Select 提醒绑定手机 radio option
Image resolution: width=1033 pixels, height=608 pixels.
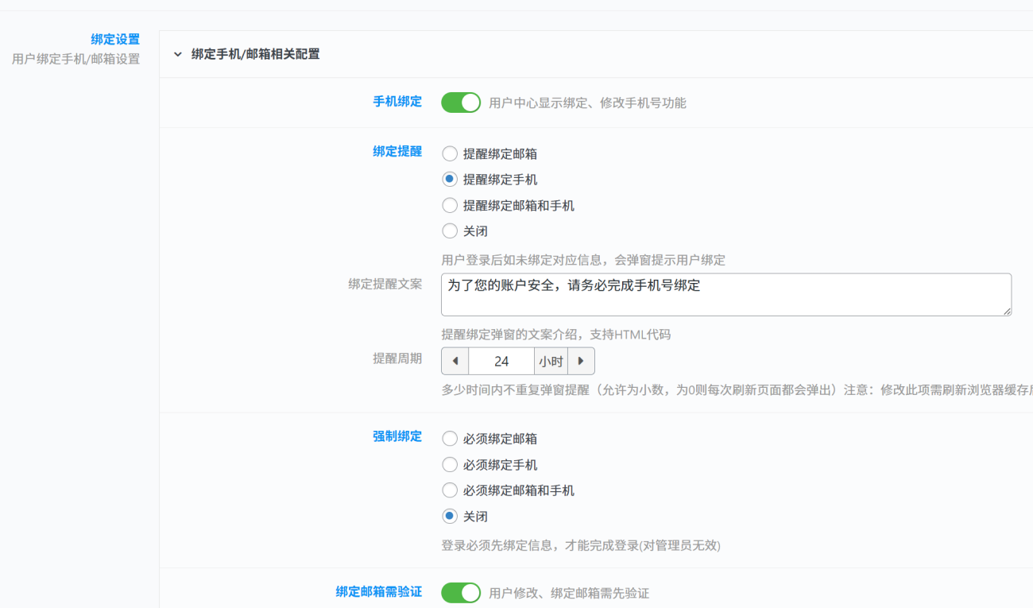pyautogui.click(x=450, y=180)
